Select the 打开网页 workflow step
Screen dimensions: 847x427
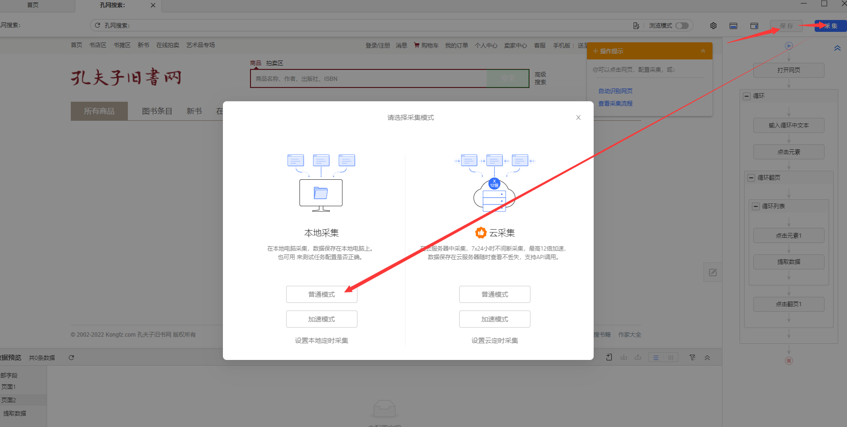click(789, 70)
